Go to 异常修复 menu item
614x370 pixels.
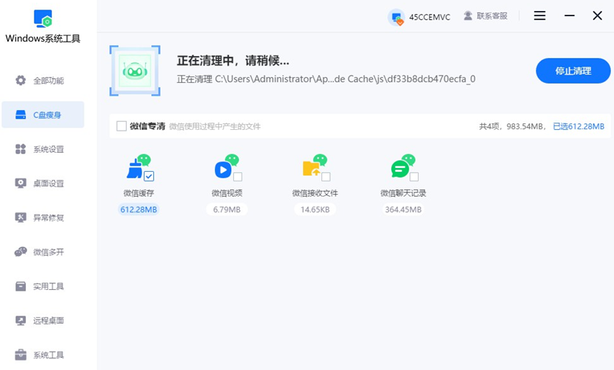point(43,217)
